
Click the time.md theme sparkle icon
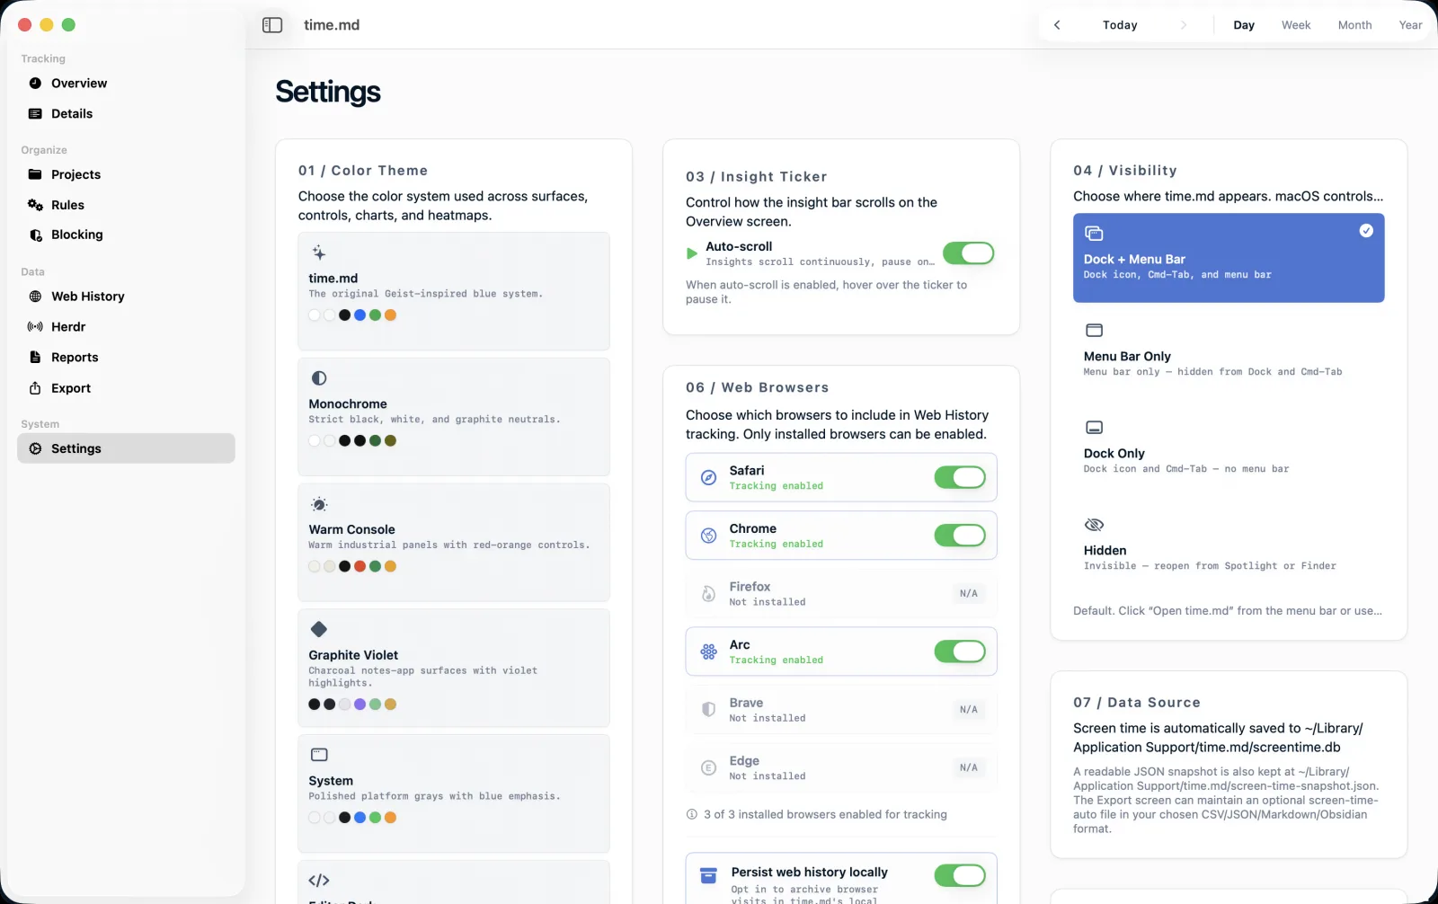pyautogui.click(x=319, y=253)
